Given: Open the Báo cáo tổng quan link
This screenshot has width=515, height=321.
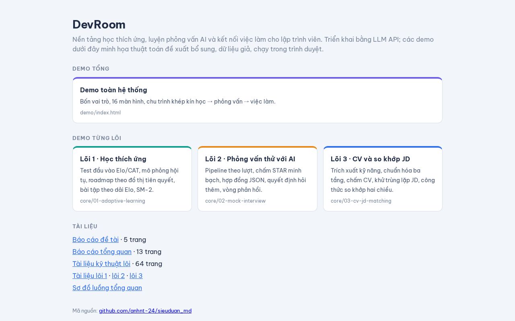Looking at the screenshot, I should click(x=102, y=252).
